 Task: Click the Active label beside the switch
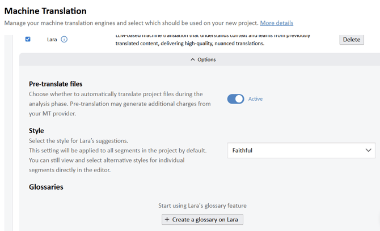tap(255, 99)
